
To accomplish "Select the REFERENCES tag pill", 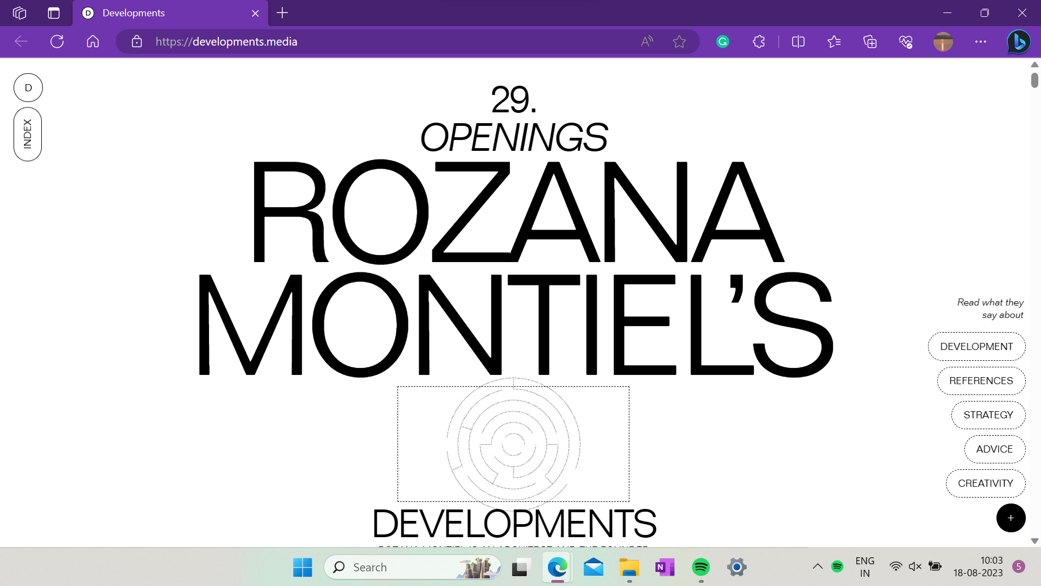I will pos(981,381).
